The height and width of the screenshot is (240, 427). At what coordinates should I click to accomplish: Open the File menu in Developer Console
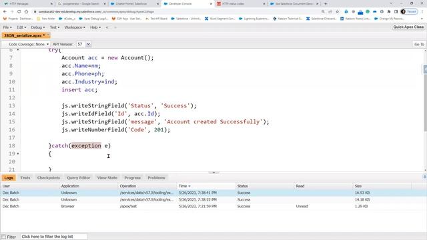point(7,27)
